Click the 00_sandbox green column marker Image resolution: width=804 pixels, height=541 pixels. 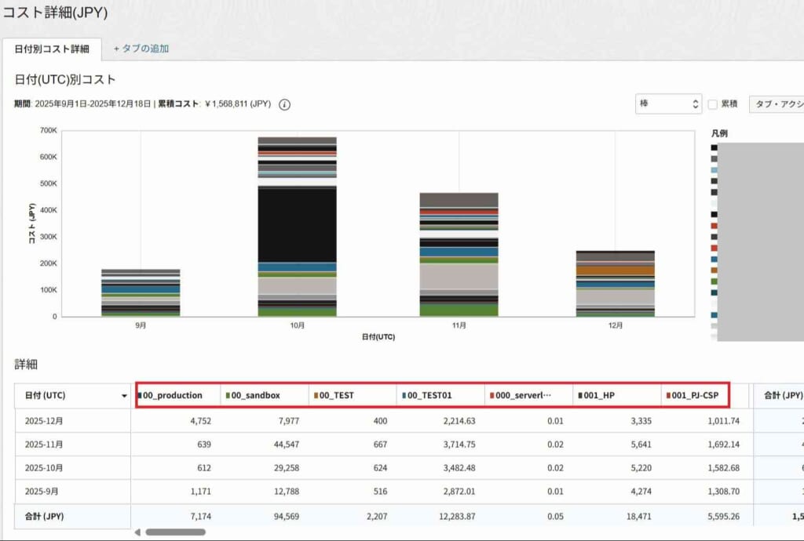click(x=228, y=396)
